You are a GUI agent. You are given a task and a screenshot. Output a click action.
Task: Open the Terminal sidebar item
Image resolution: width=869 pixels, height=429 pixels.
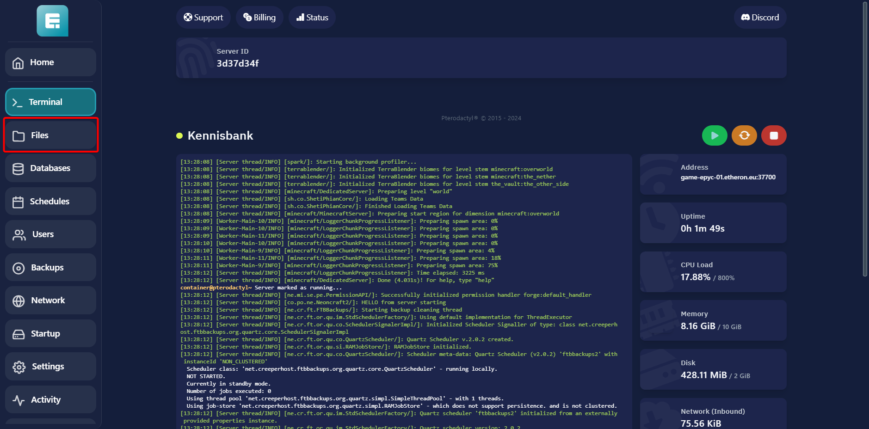tap(50, 102)
